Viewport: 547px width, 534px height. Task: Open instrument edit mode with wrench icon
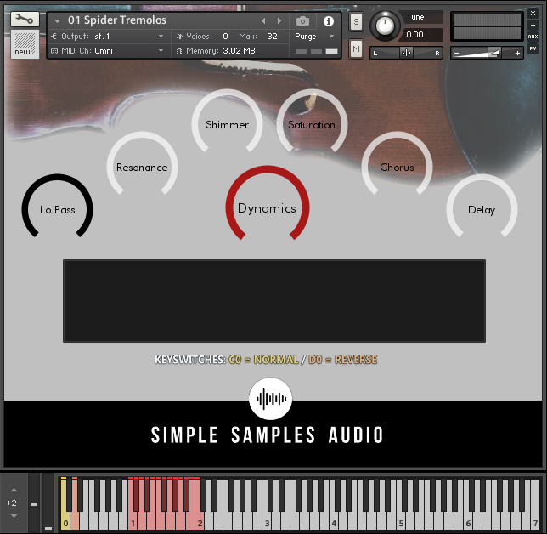[x=25, y=19]
